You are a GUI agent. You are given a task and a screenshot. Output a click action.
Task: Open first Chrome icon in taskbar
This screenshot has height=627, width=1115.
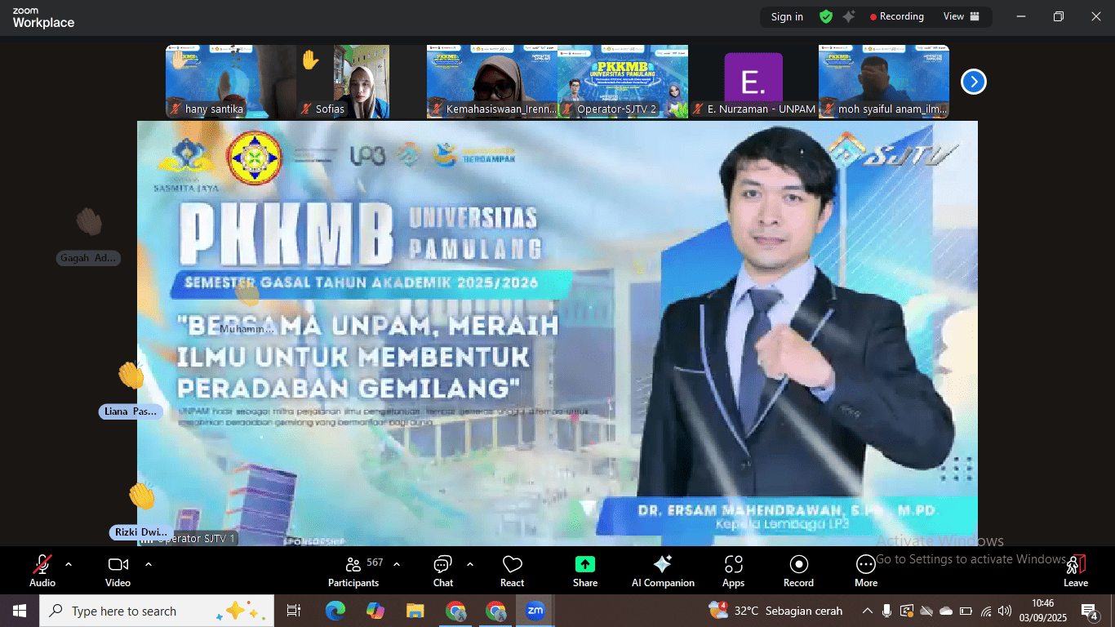pyautogui.click(x=455, y=611)
